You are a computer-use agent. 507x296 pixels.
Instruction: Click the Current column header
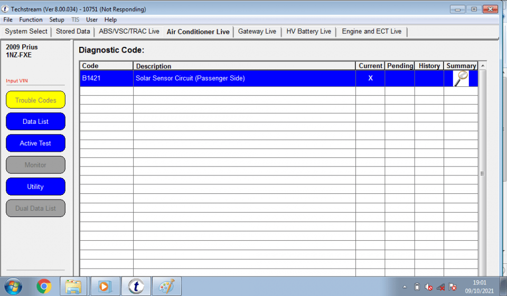[x=370, y=66]
